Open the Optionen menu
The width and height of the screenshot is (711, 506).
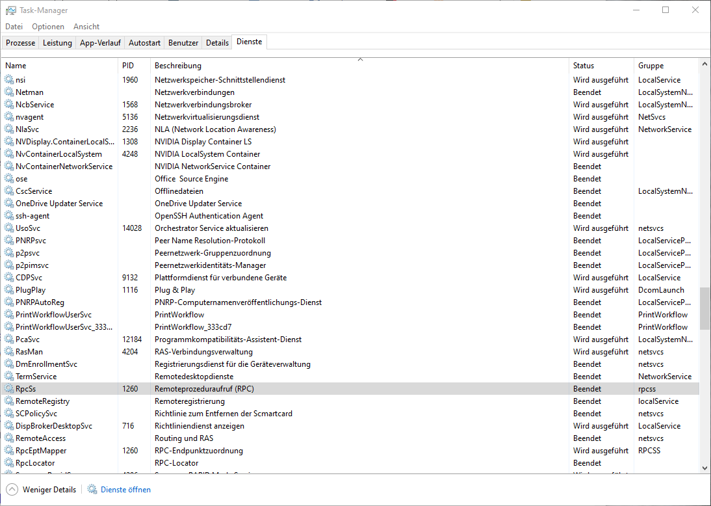pyautogui.click(x=48, y=26)
